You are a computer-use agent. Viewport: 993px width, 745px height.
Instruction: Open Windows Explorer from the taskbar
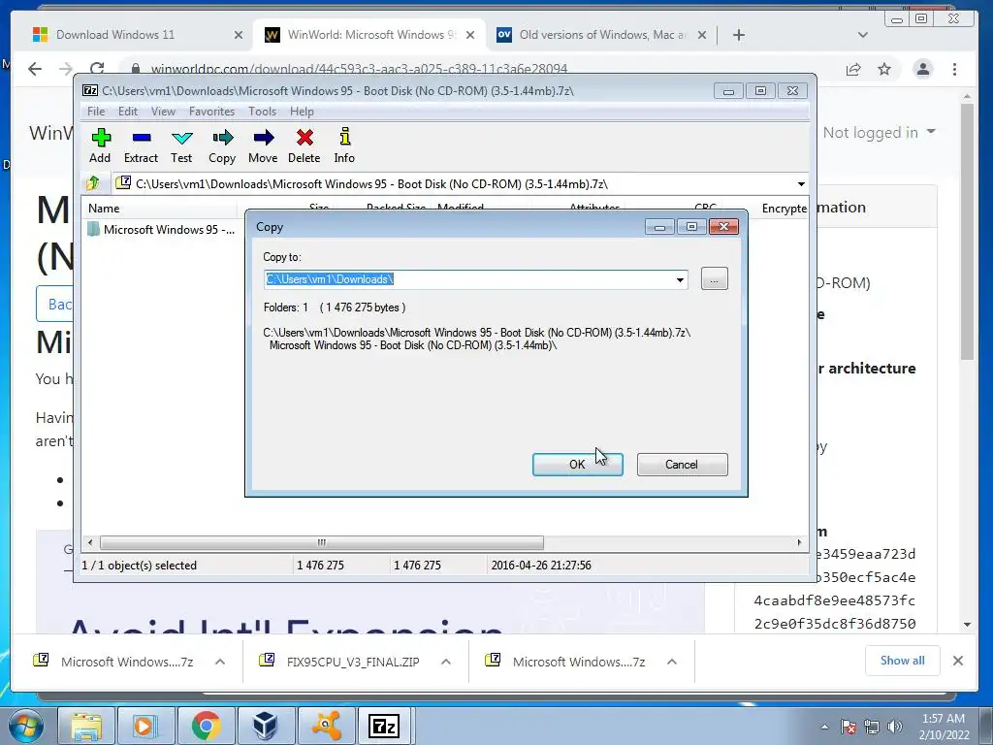86,726
